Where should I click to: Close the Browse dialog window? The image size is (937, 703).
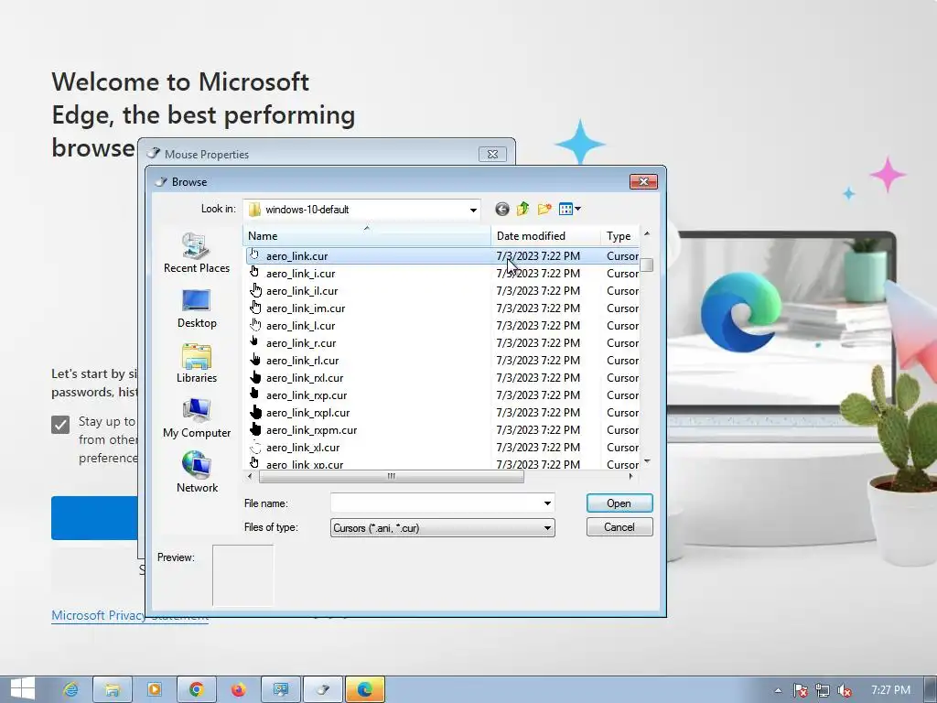click(x=643, y=181)
